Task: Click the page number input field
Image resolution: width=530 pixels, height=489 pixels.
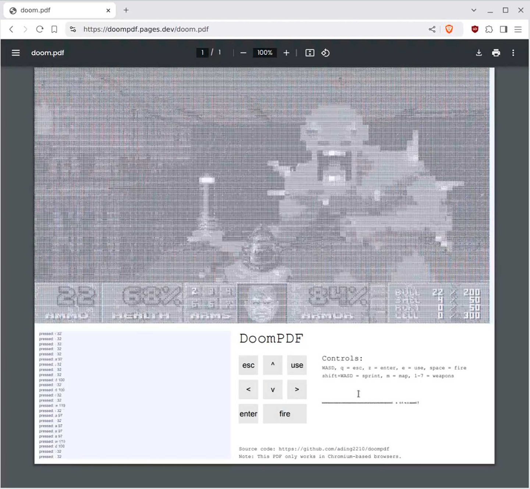Action: pyautogui.click(x=202, y=53)
